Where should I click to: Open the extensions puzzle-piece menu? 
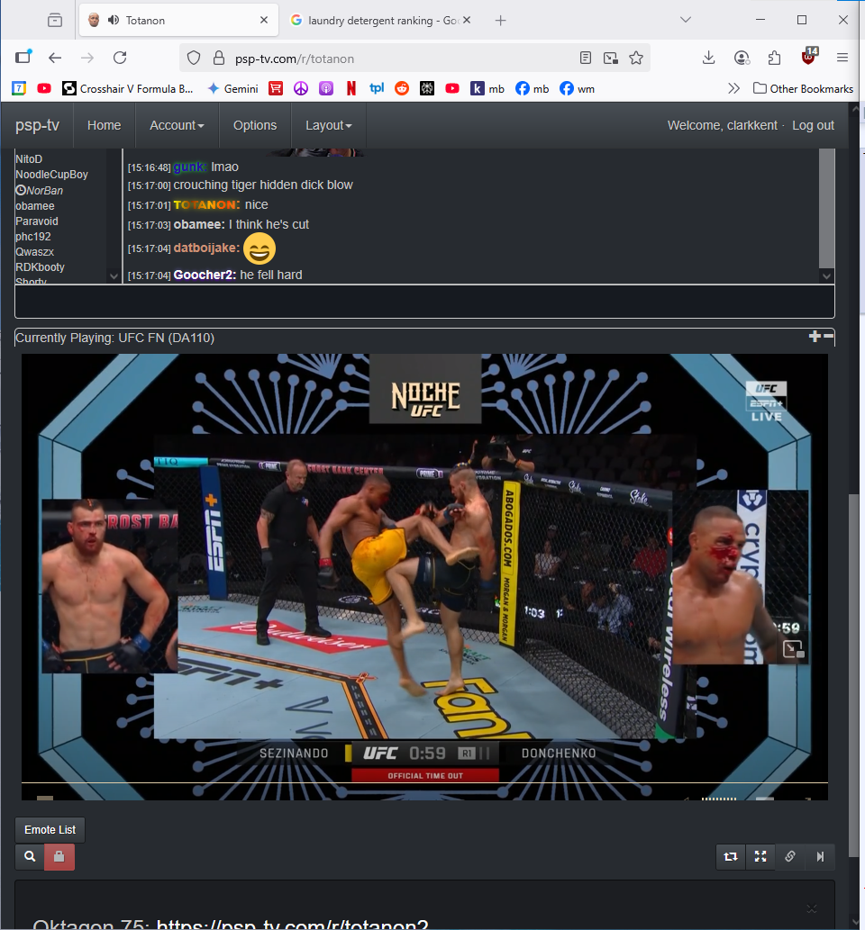tap(774, 58)
